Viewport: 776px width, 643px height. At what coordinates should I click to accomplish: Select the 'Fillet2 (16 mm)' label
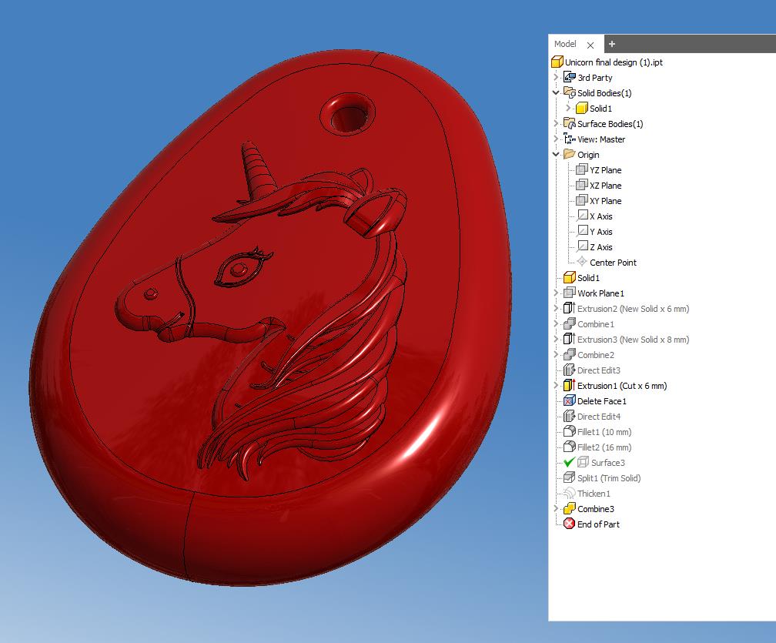point(604,447)
